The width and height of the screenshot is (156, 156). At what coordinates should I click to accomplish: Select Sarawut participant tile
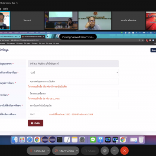coord(27,20)
